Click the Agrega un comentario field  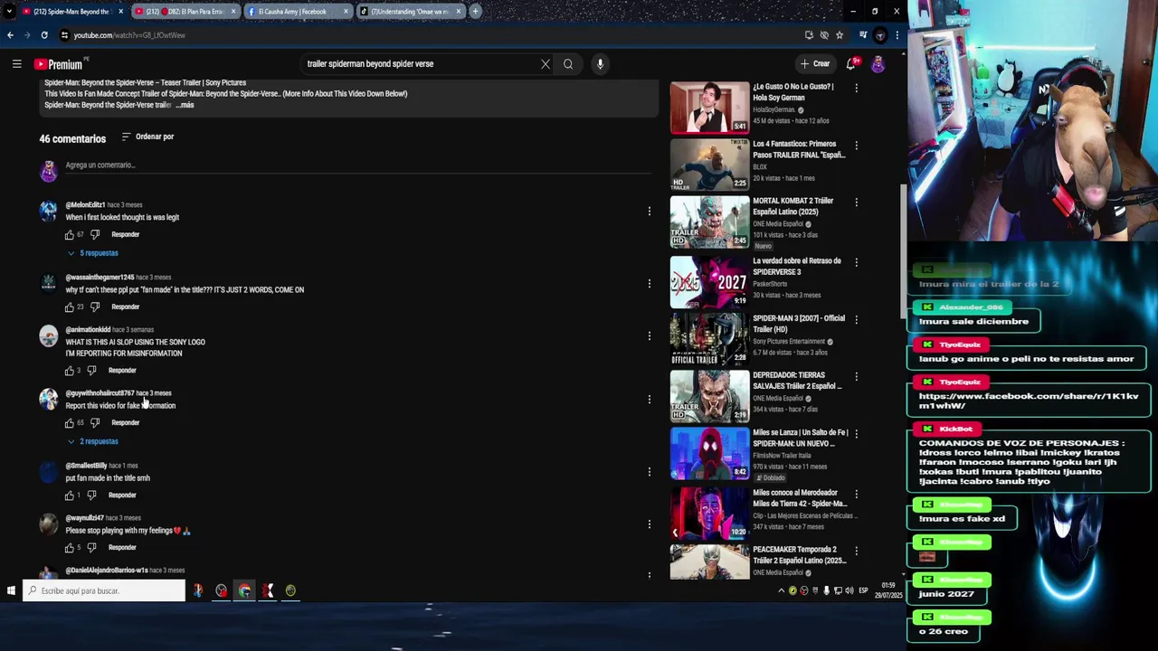point(357,165)
